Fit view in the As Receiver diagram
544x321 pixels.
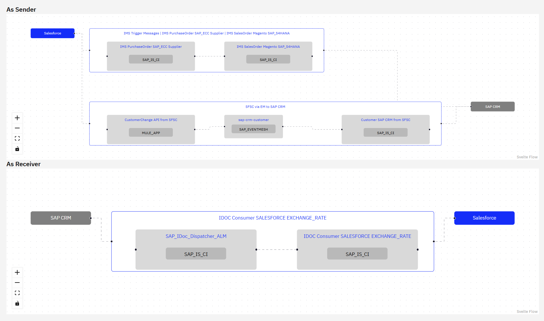(17, 293)
